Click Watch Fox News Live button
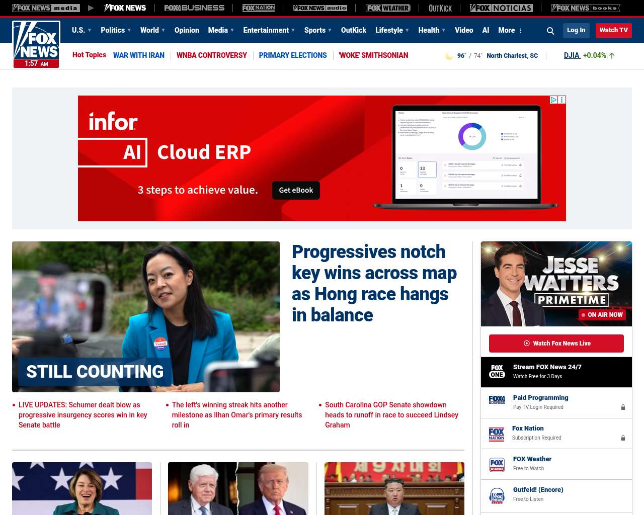Image resolution: width=644 pixels, height=515 pixels. point(556,344)
